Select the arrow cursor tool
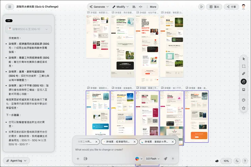Viewport: 251px width, 167px height. point(244,59)
